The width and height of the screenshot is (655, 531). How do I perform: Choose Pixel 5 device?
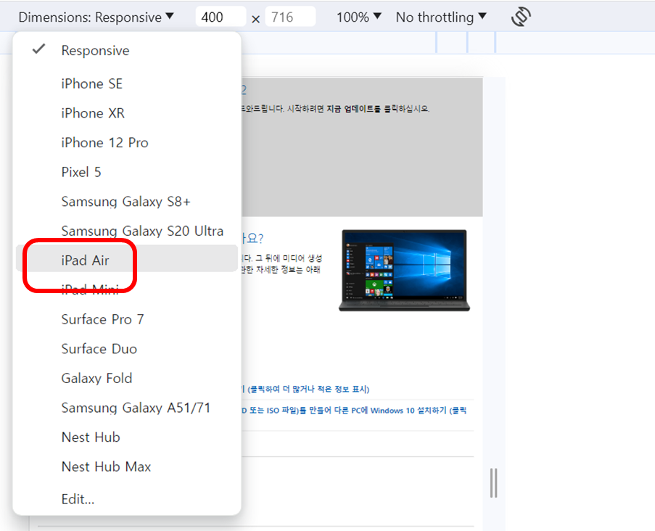(127, 172)
